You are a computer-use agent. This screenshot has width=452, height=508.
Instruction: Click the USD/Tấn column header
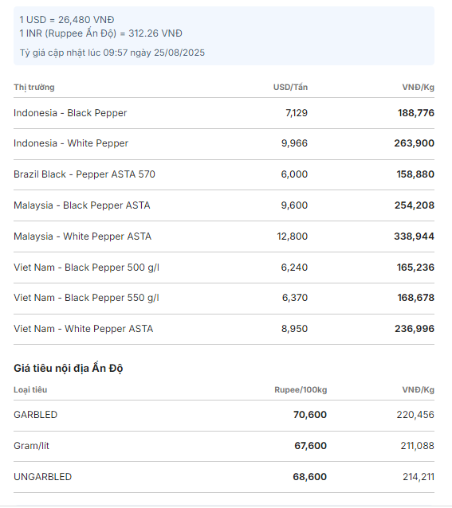(290, 87)
